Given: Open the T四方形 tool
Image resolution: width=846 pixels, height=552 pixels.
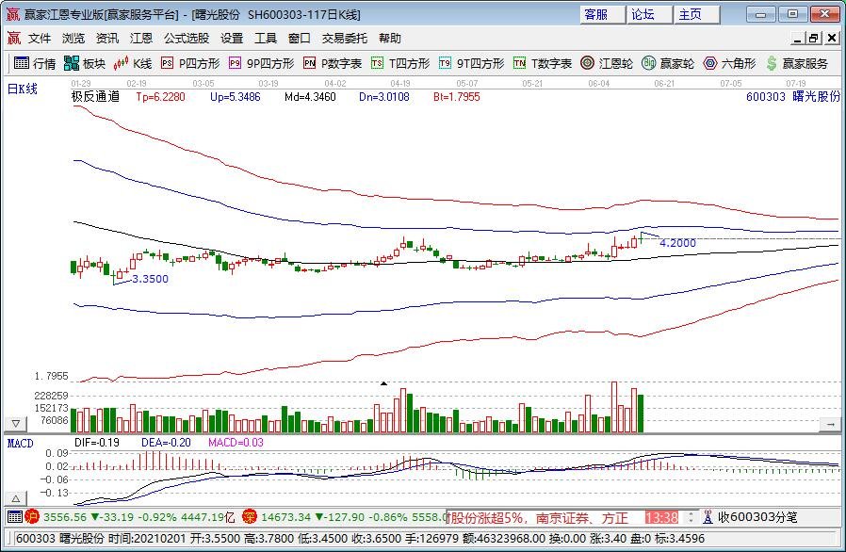Looking at the screenshot, I should pos(400,64).
